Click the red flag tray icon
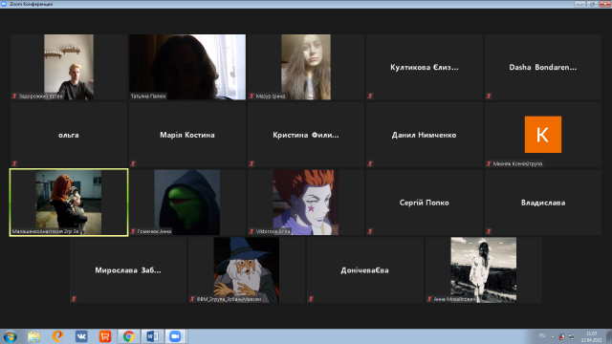The height and width of the screenshot is (344, 612). [561, 336]
